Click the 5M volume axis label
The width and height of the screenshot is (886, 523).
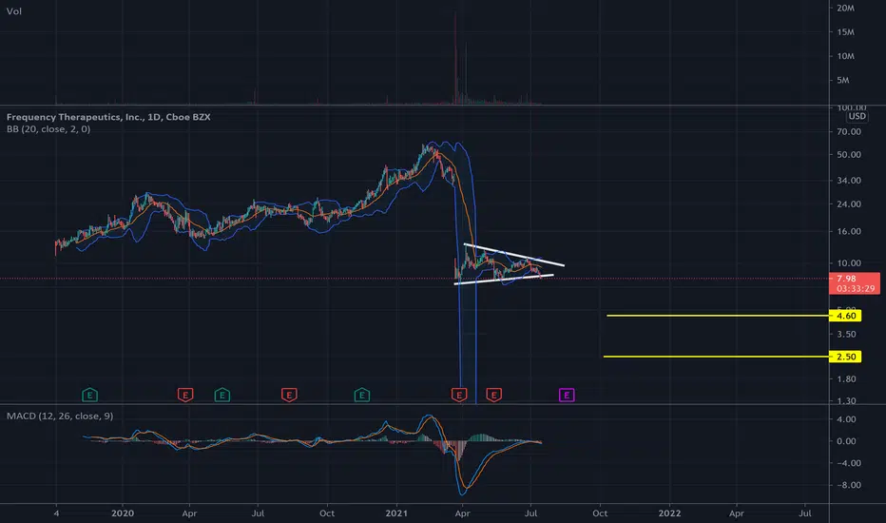pyautogui.click(x=843, y=80)
